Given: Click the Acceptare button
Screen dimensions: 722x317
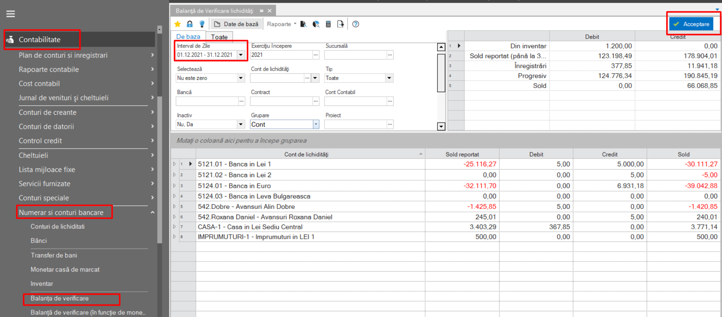Looking at the screenshot, I should (691, 24).
